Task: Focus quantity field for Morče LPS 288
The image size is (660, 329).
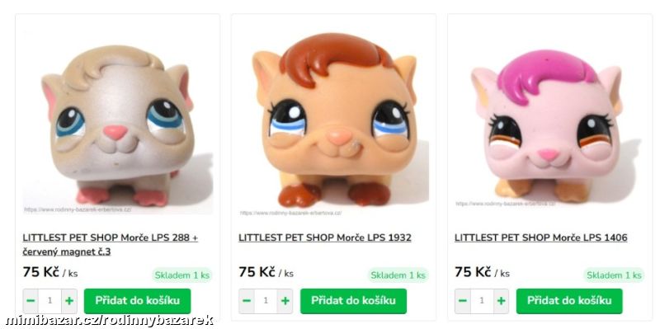Action: point(50,301)
